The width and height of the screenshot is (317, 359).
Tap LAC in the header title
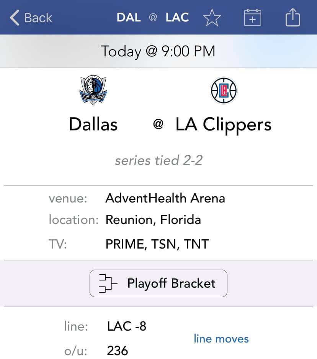[177, 17]
